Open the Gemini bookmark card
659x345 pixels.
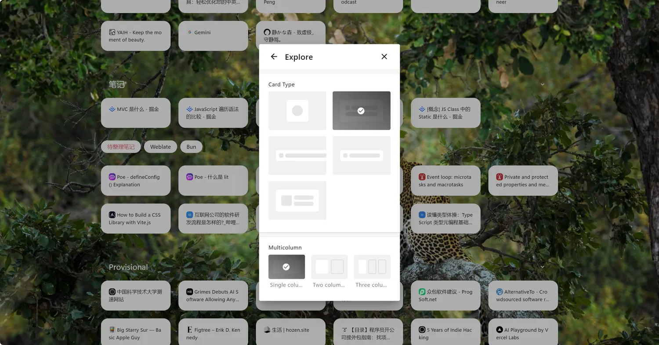pyautogui.click(x=213, y=36)
